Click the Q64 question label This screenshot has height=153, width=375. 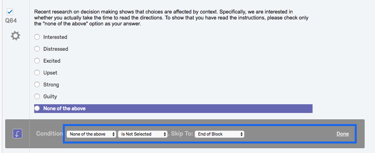coord(11,21)
